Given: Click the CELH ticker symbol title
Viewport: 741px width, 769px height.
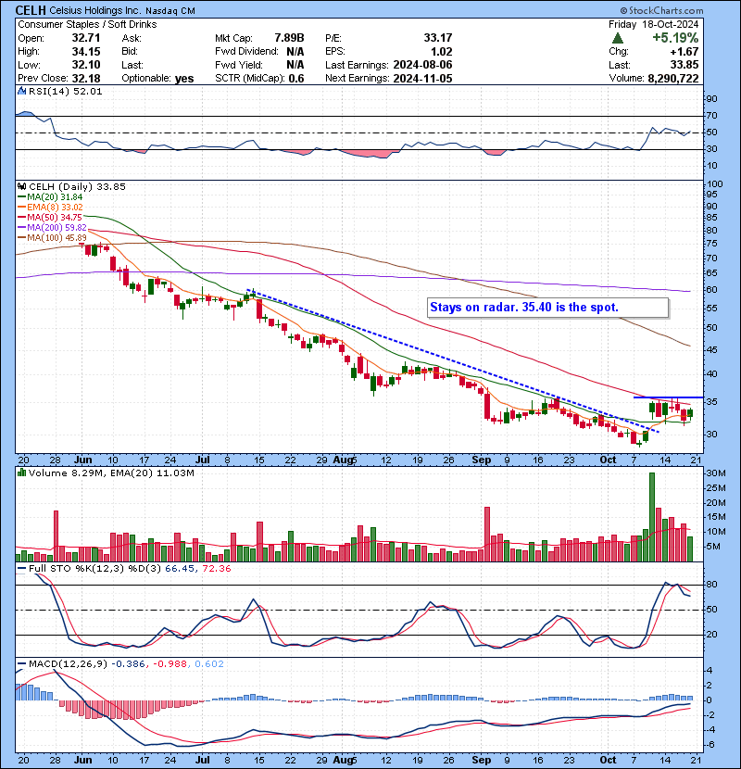Looking at the screenshot, I should (x=31, y=10).
